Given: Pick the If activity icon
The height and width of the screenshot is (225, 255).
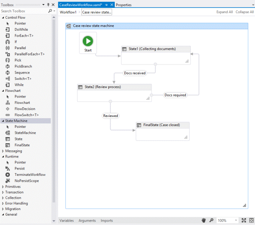Looking at the screenshot, I should click(8, 42).
